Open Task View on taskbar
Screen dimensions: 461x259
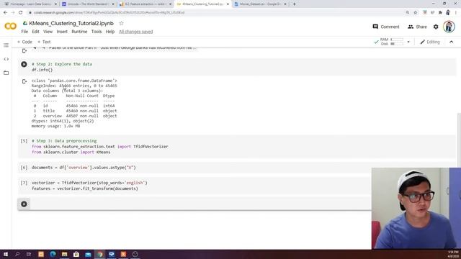point(29,254)
